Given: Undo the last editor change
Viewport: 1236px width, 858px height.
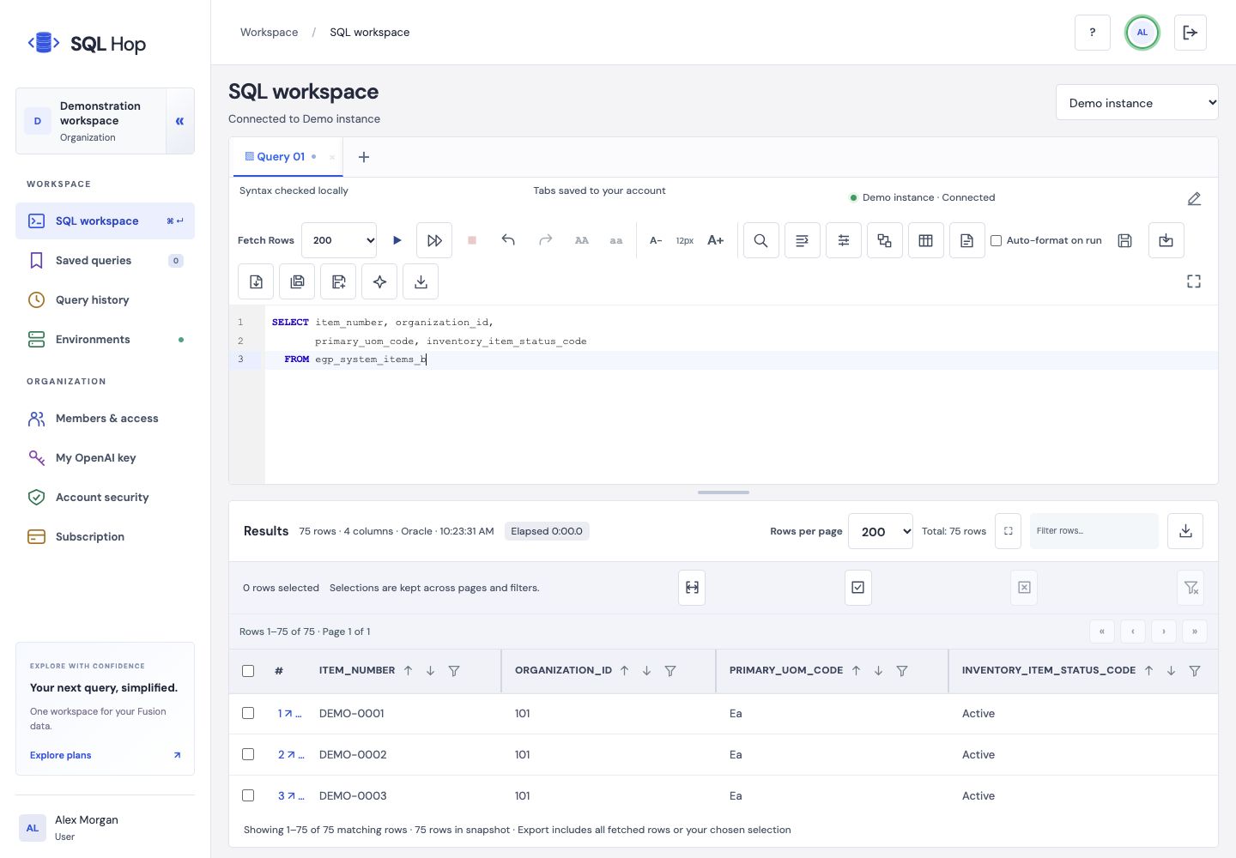Looking at the screenshot, I should tap(508, 240).
